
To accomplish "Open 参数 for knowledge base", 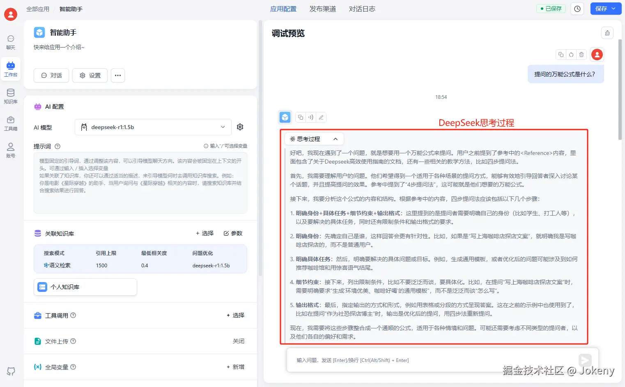I will pos(233,233).
